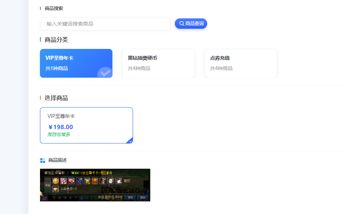Screen dimensions: 347x214
Task: Click the section marker beside 商品分类
Action: click(x=40, y=40)
